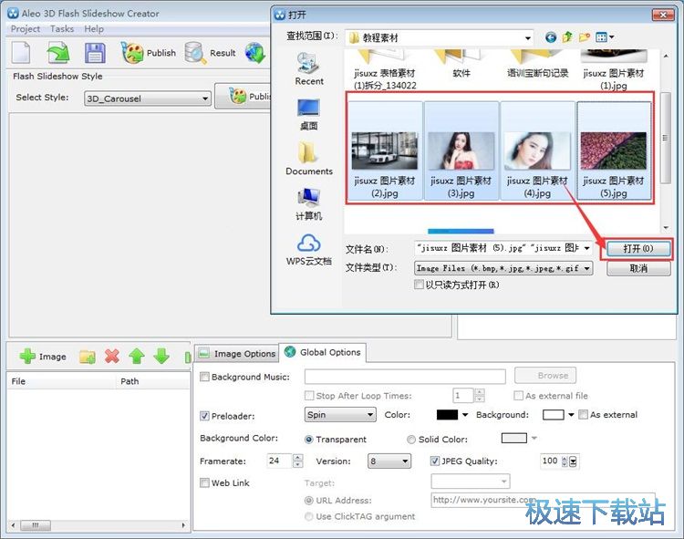Click the Publish palette icon in the toolbar

coord(131,53)
